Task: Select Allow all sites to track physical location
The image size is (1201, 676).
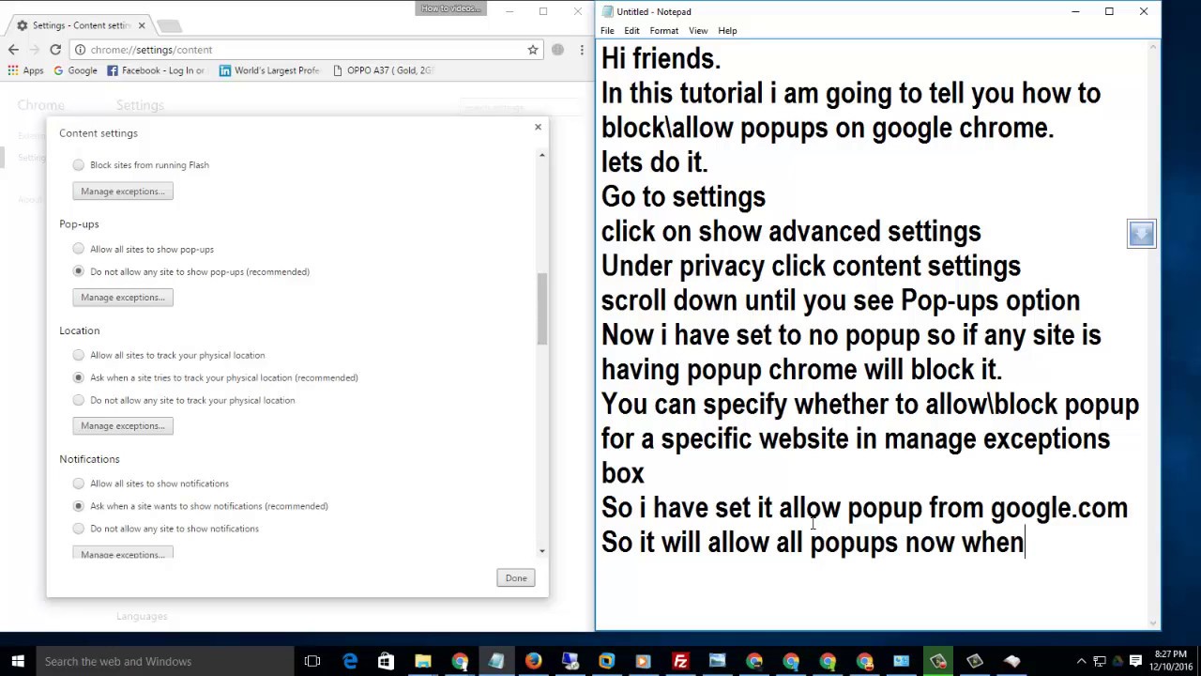Action: [x=79, y=356]
